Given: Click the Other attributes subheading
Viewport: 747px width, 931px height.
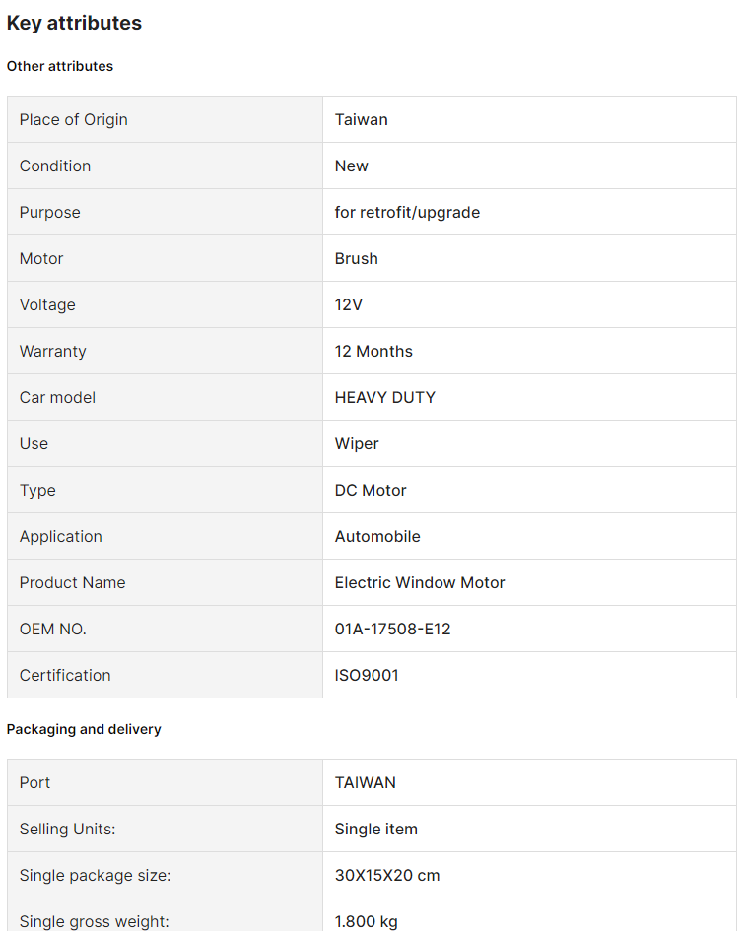Looking at the screenshot, I should click(x=60, y=66).
